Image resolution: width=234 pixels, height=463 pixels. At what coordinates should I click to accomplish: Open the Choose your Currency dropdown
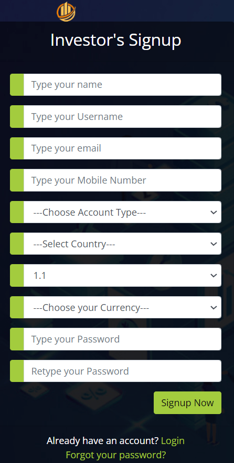[x=122, y=307]
